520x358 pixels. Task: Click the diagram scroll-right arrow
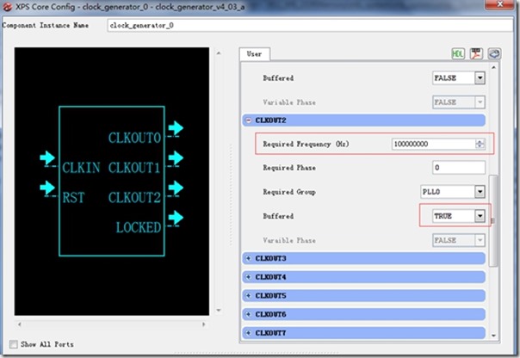[204, 324]
